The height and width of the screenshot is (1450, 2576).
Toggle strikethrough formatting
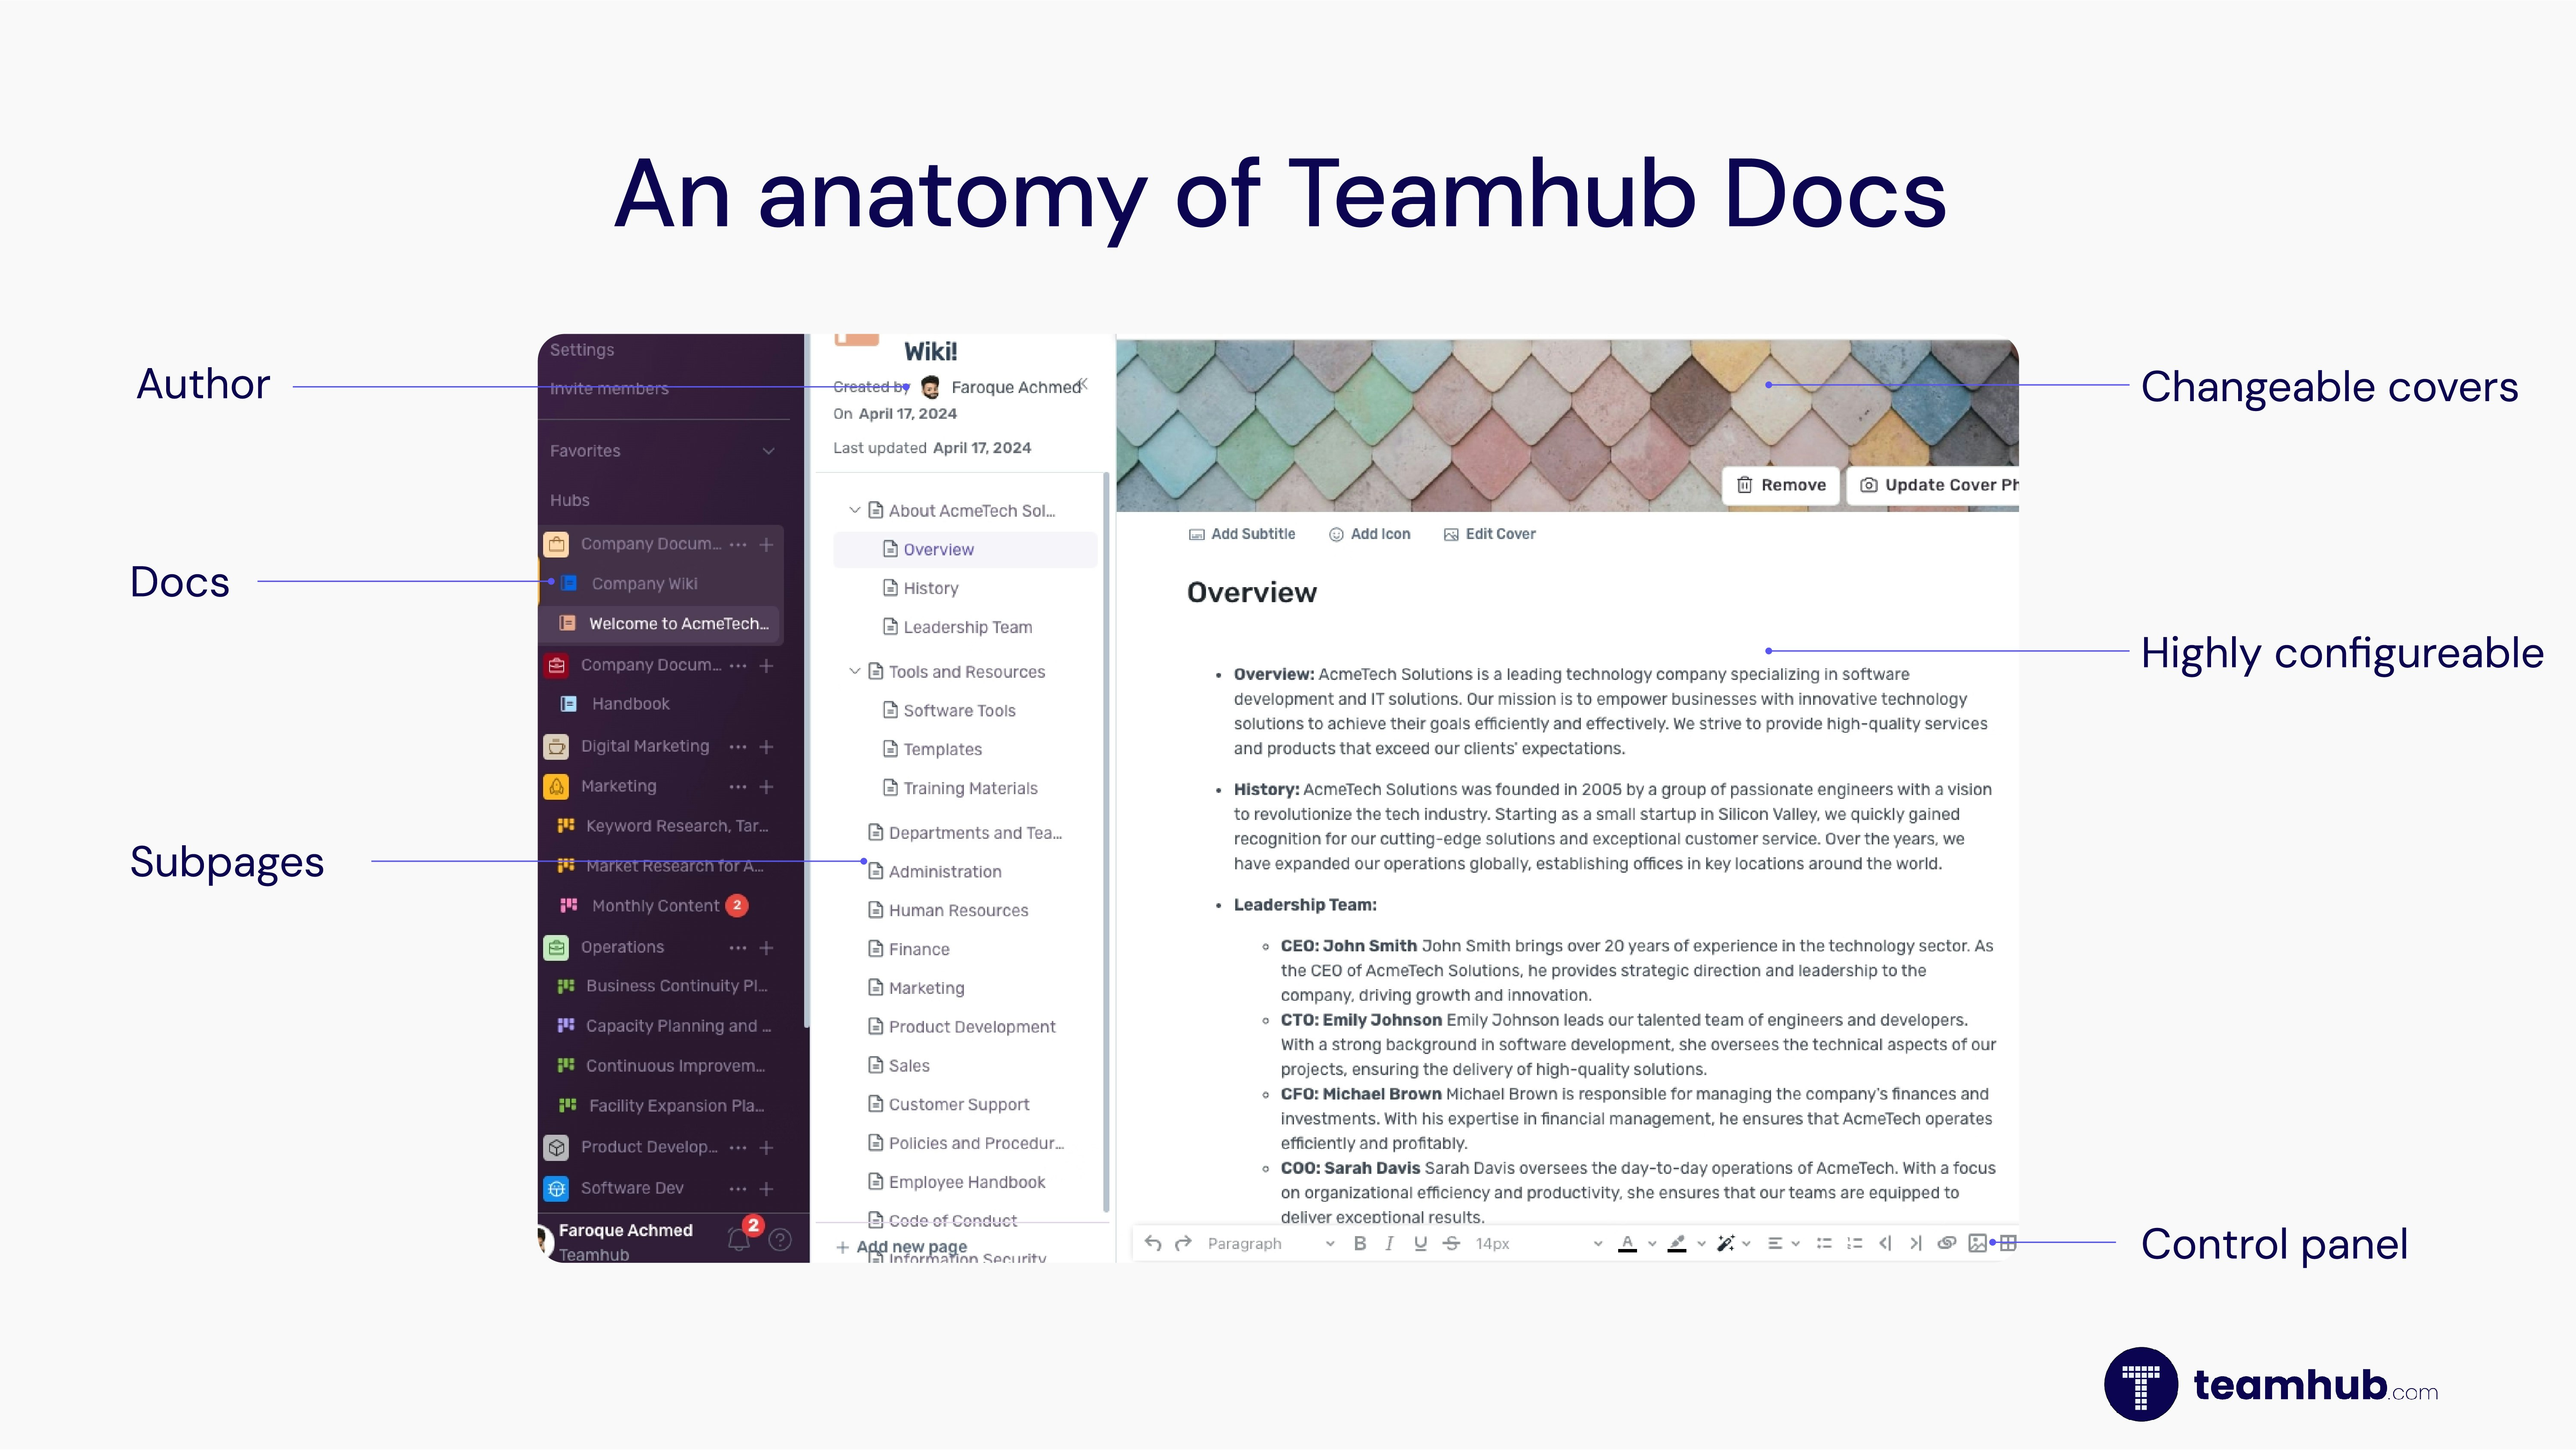[x=1451, y=1243]
